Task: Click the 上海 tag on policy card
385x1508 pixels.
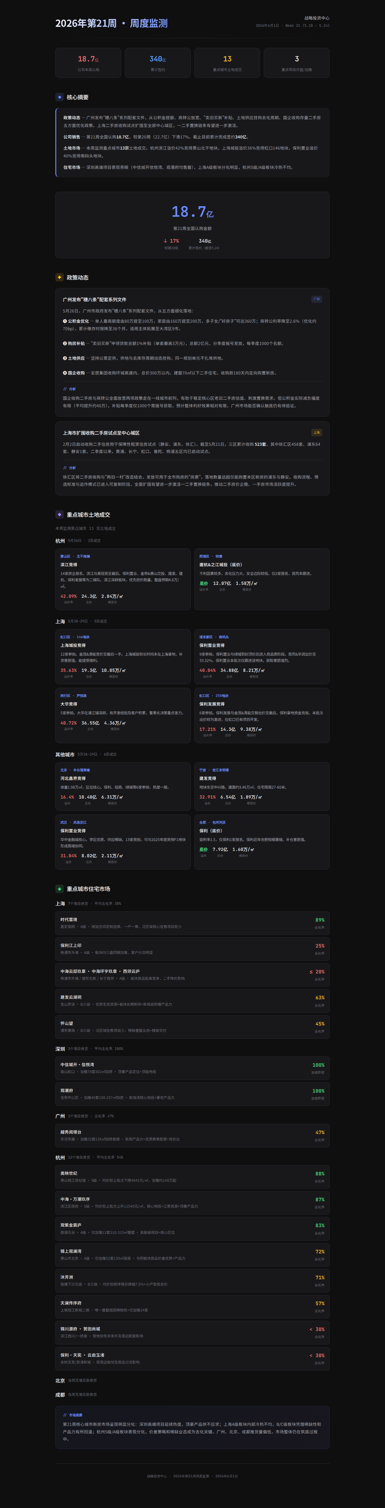Action: coord(316,433)
